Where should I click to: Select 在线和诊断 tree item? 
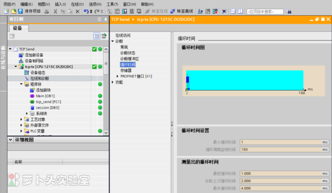pyautogui.click(x=39, y=79)
